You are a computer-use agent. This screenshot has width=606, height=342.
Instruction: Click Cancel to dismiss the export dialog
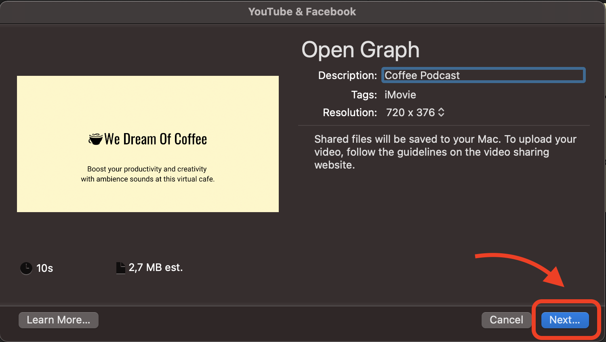pos(506,320)
